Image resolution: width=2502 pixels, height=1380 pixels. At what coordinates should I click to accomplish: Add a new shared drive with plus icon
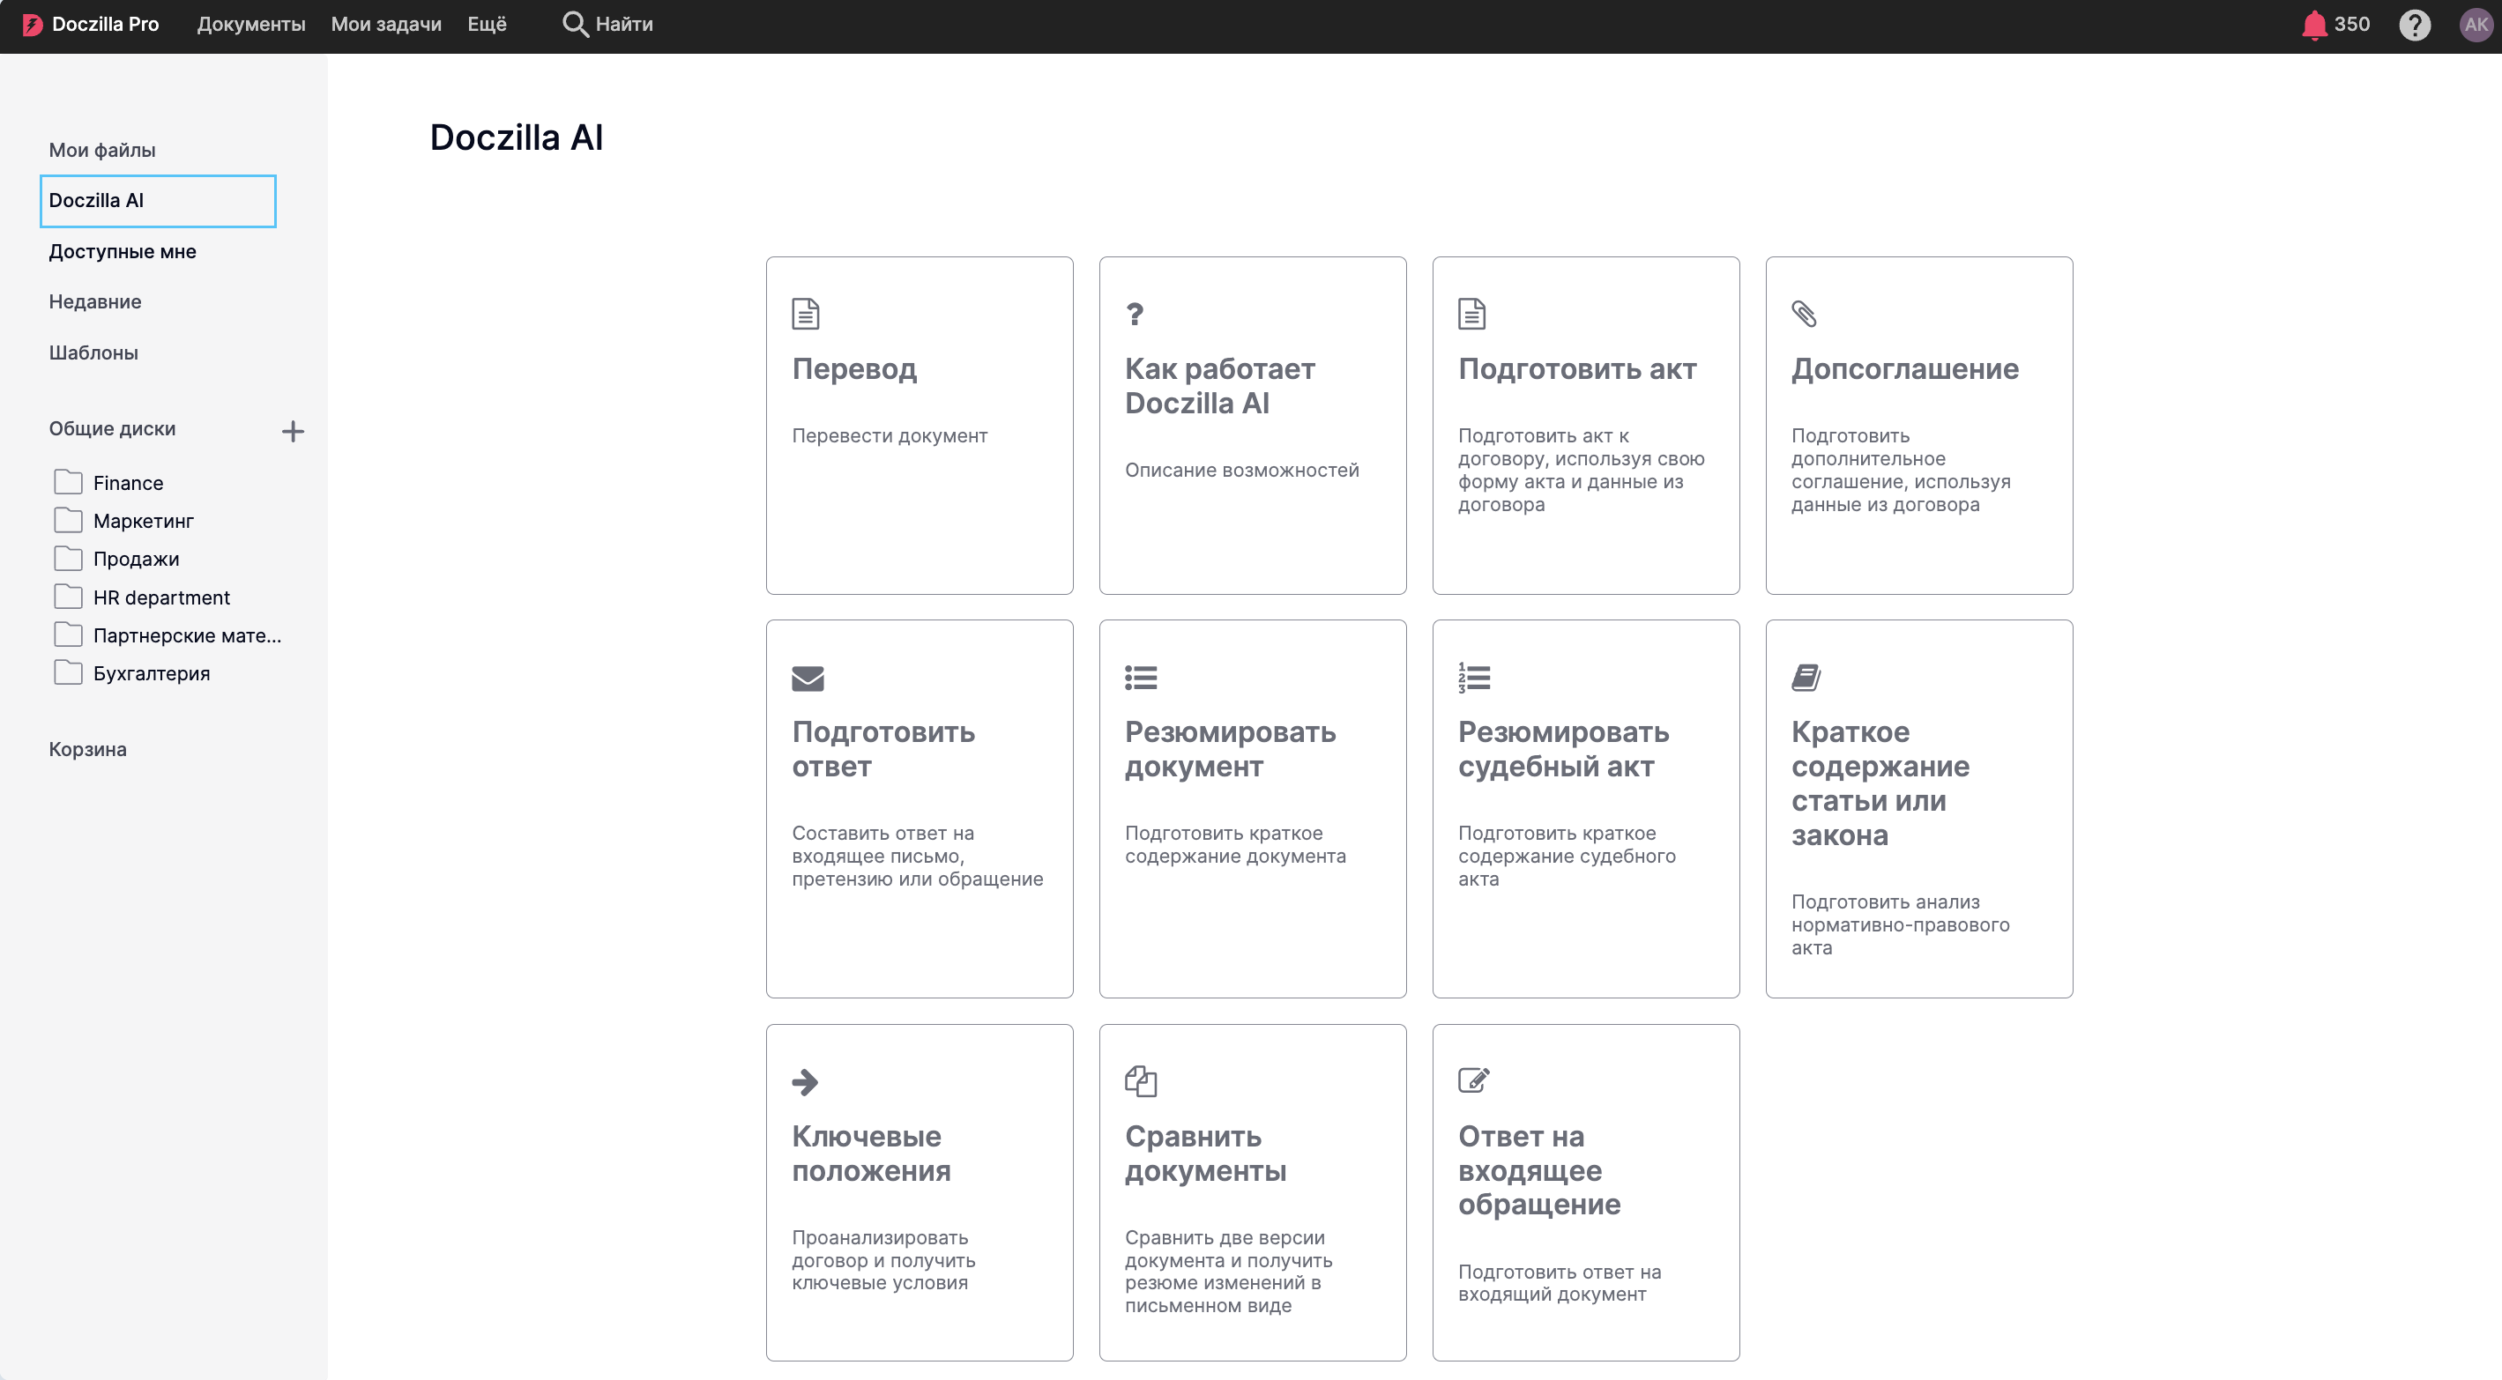[293, 431]
